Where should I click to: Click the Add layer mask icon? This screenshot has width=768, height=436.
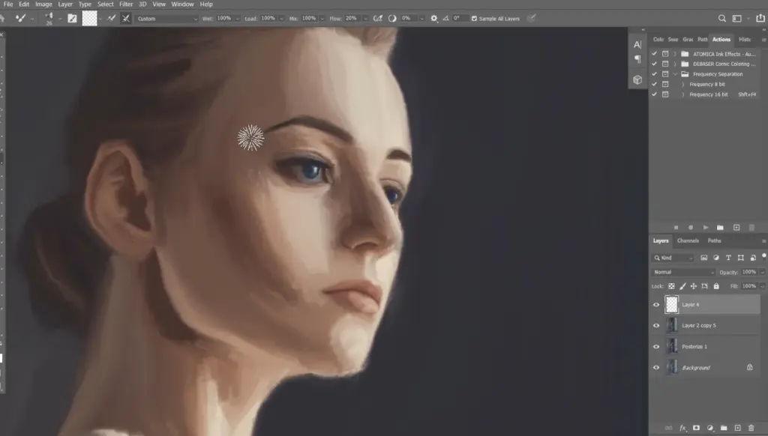(695, 428)
